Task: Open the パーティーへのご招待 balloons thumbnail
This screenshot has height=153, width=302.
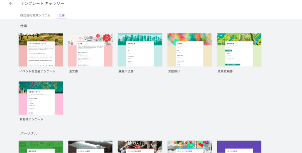Action: pos(190,147)
